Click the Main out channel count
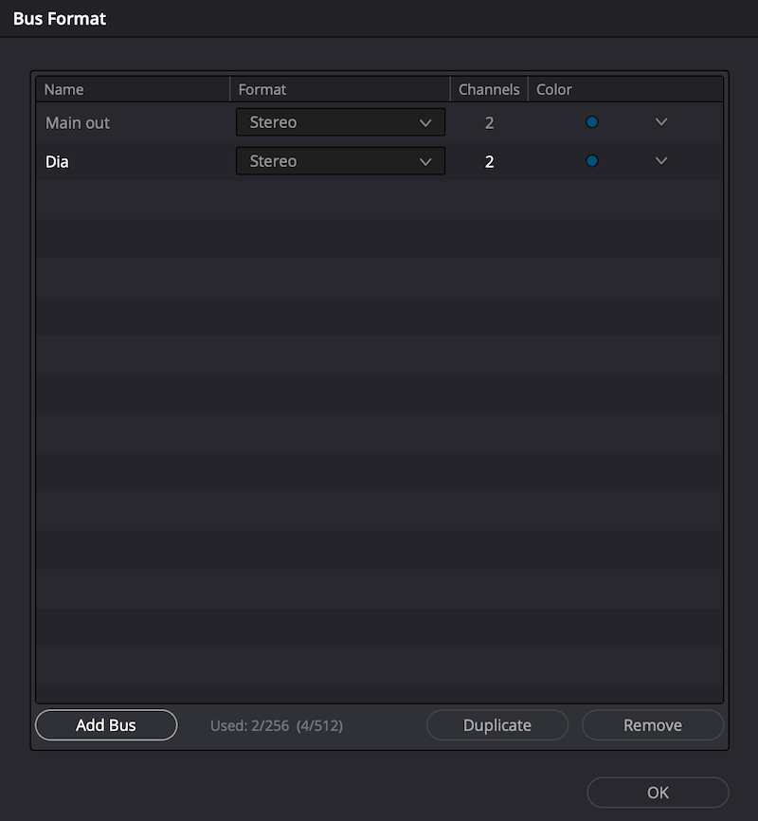 489,122
